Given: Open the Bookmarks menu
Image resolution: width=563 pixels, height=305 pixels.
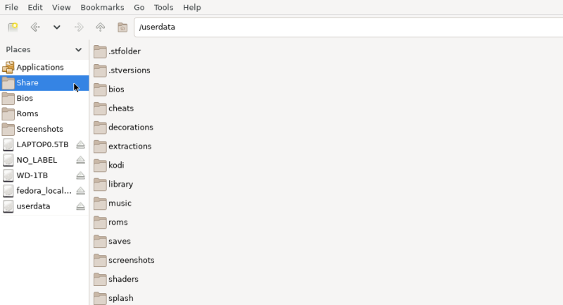Looking at the screenshot, I should (102, 7).
